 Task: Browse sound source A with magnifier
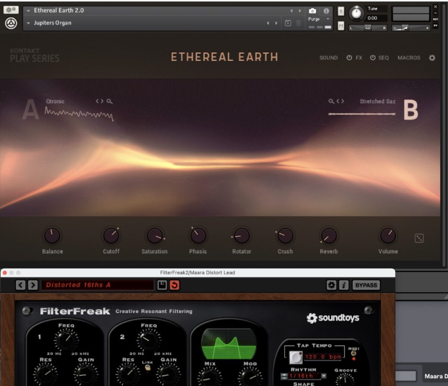pos(109,101)
